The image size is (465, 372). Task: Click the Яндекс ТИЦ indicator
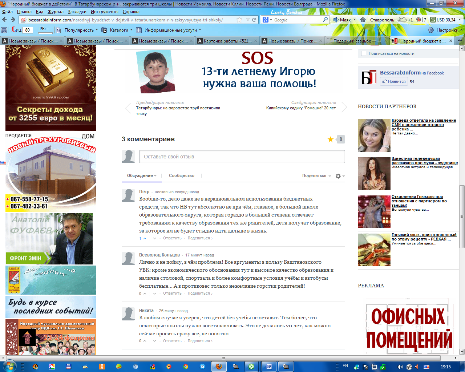click(x=23, y=30)
